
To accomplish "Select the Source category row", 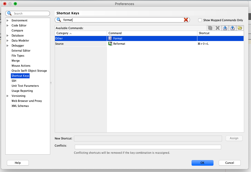I will (x=81, y=44).
